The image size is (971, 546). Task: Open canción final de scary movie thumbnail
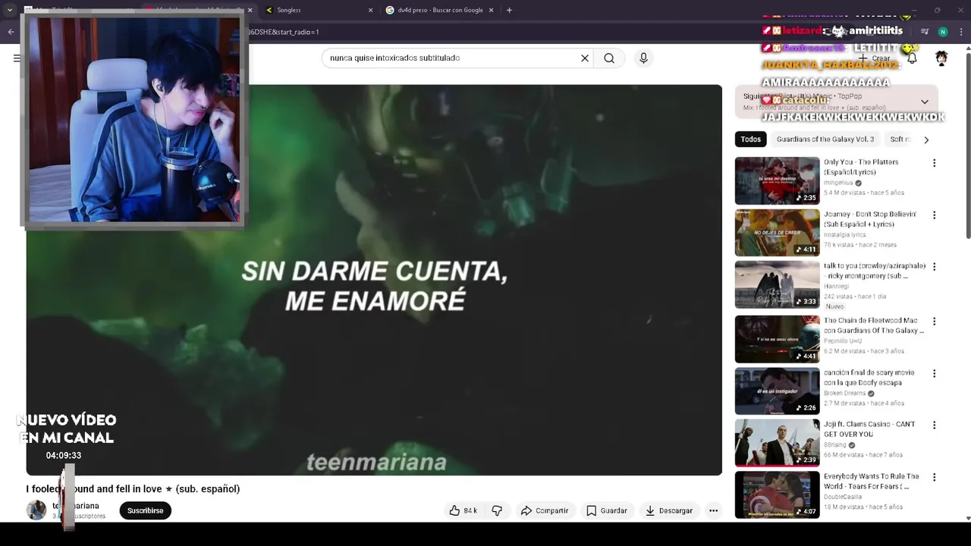(777, 391)
